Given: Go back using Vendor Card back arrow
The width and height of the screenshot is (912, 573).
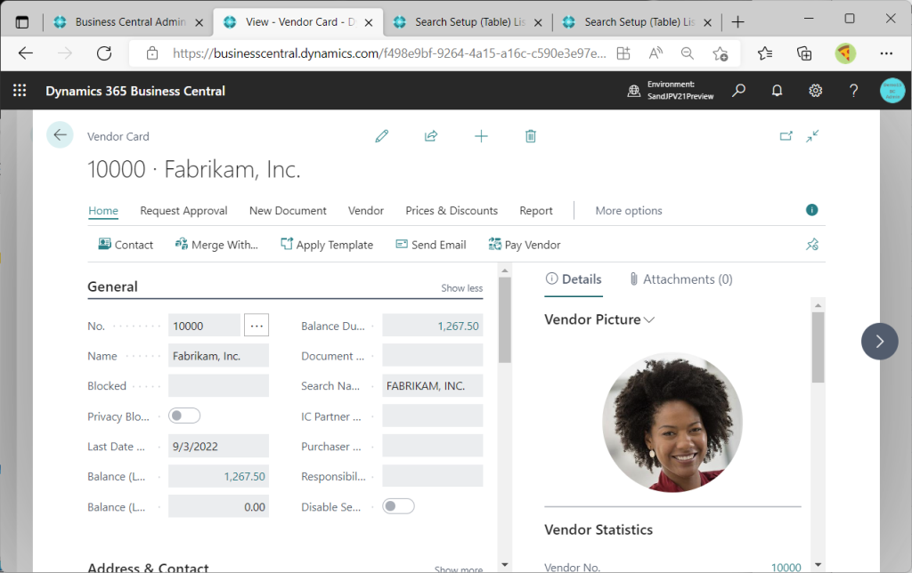Looking at the screenshot, I should [60, 135].
